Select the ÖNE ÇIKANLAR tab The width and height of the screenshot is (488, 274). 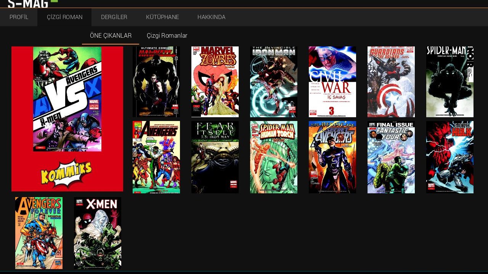[x=111, y=35]
